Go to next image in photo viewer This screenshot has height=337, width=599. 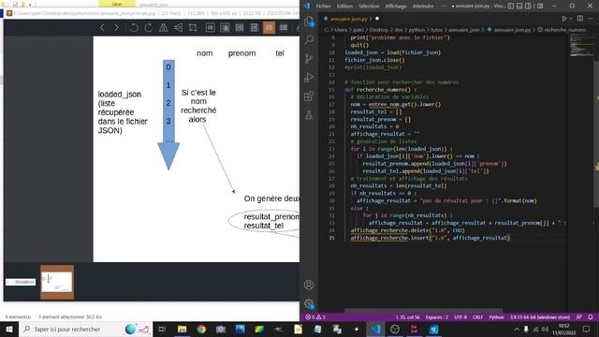click(116, 27)
